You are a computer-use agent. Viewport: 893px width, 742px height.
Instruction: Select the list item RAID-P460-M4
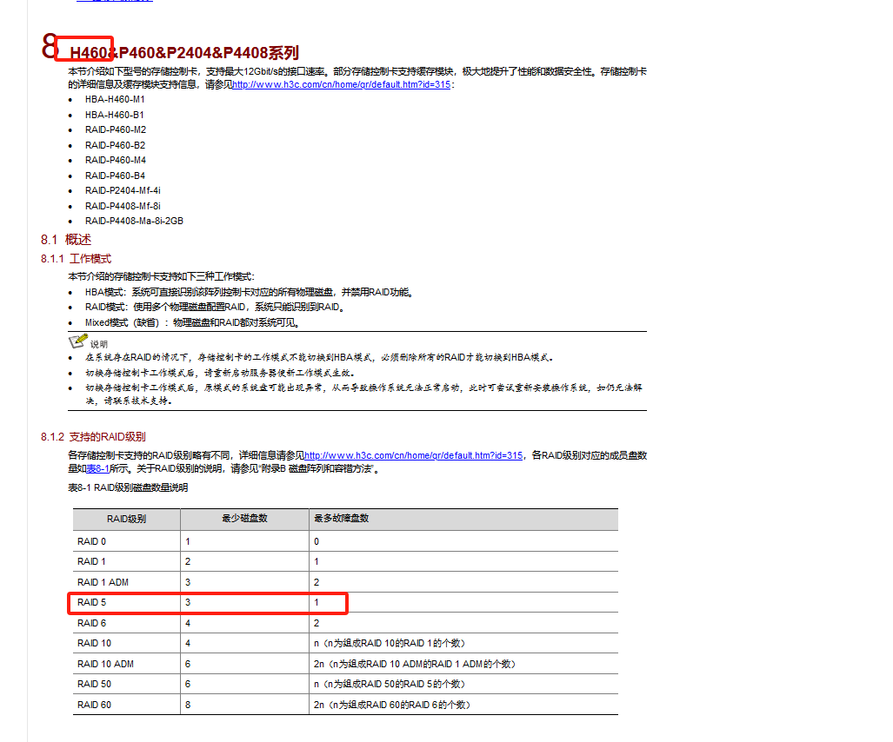(116, 161)
